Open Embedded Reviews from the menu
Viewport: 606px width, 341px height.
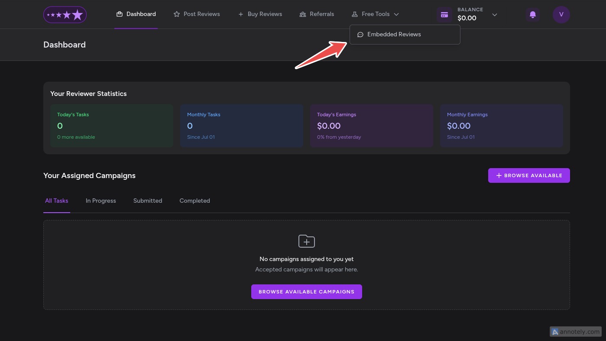click(394, 34)
